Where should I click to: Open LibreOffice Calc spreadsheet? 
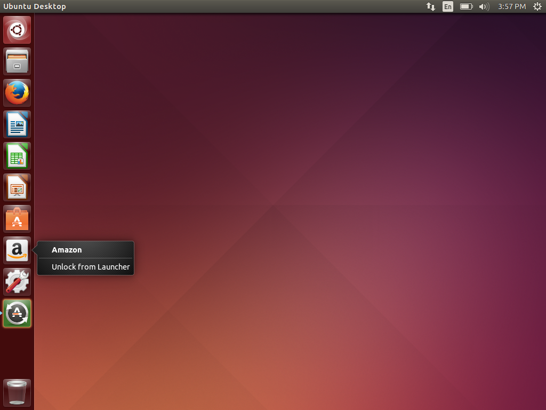coord(17,155)
